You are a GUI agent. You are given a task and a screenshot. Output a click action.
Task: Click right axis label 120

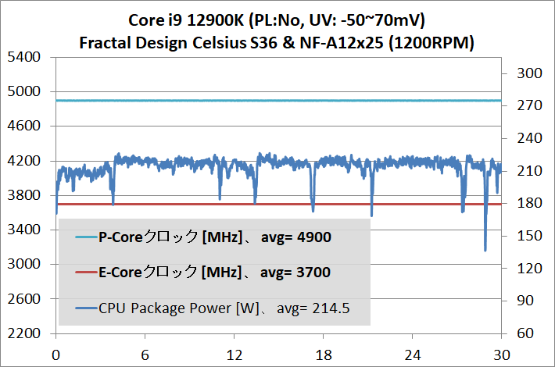click(x=529, y=269)
